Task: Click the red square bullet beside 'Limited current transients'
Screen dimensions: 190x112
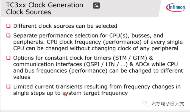Action: pyautogui.click(x=9, y=87)
